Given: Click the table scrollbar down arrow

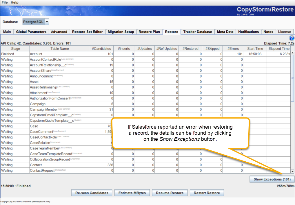Looking at the screenshot, I should click(292, 172).
